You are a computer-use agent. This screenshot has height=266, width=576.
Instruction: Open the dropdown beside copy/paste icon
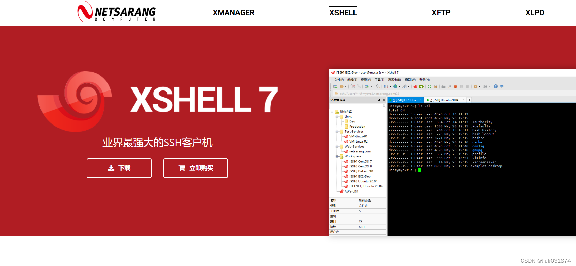pos(390,86)
